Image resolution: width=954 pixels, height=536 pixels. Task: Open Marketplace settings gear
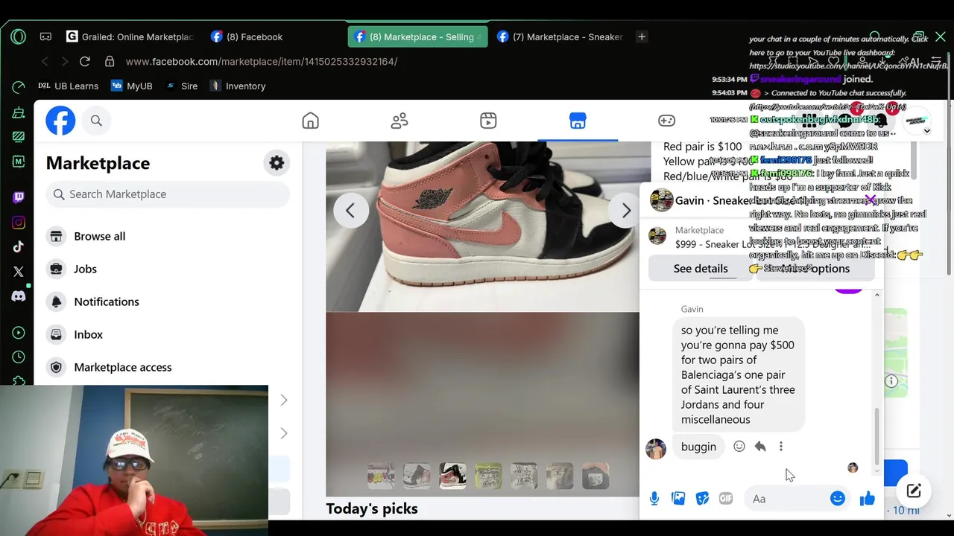click(x=277, y=163)
